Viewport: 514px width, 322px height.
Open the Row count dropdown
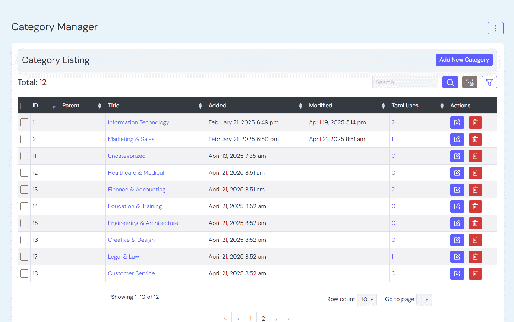367,300
